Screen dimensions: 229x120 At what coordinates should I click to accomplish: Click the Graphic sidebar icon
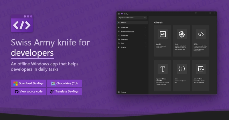(x=119, y=47)
